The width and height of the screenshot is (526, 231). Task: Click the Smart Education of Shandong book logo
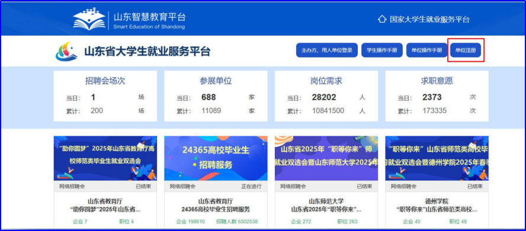point(89,19)
